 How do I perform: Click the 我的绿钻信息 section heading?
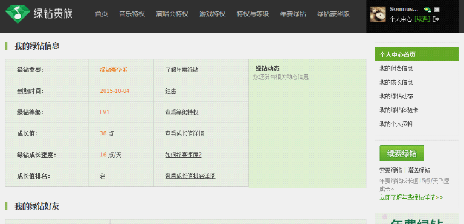[x=37, y=46]
